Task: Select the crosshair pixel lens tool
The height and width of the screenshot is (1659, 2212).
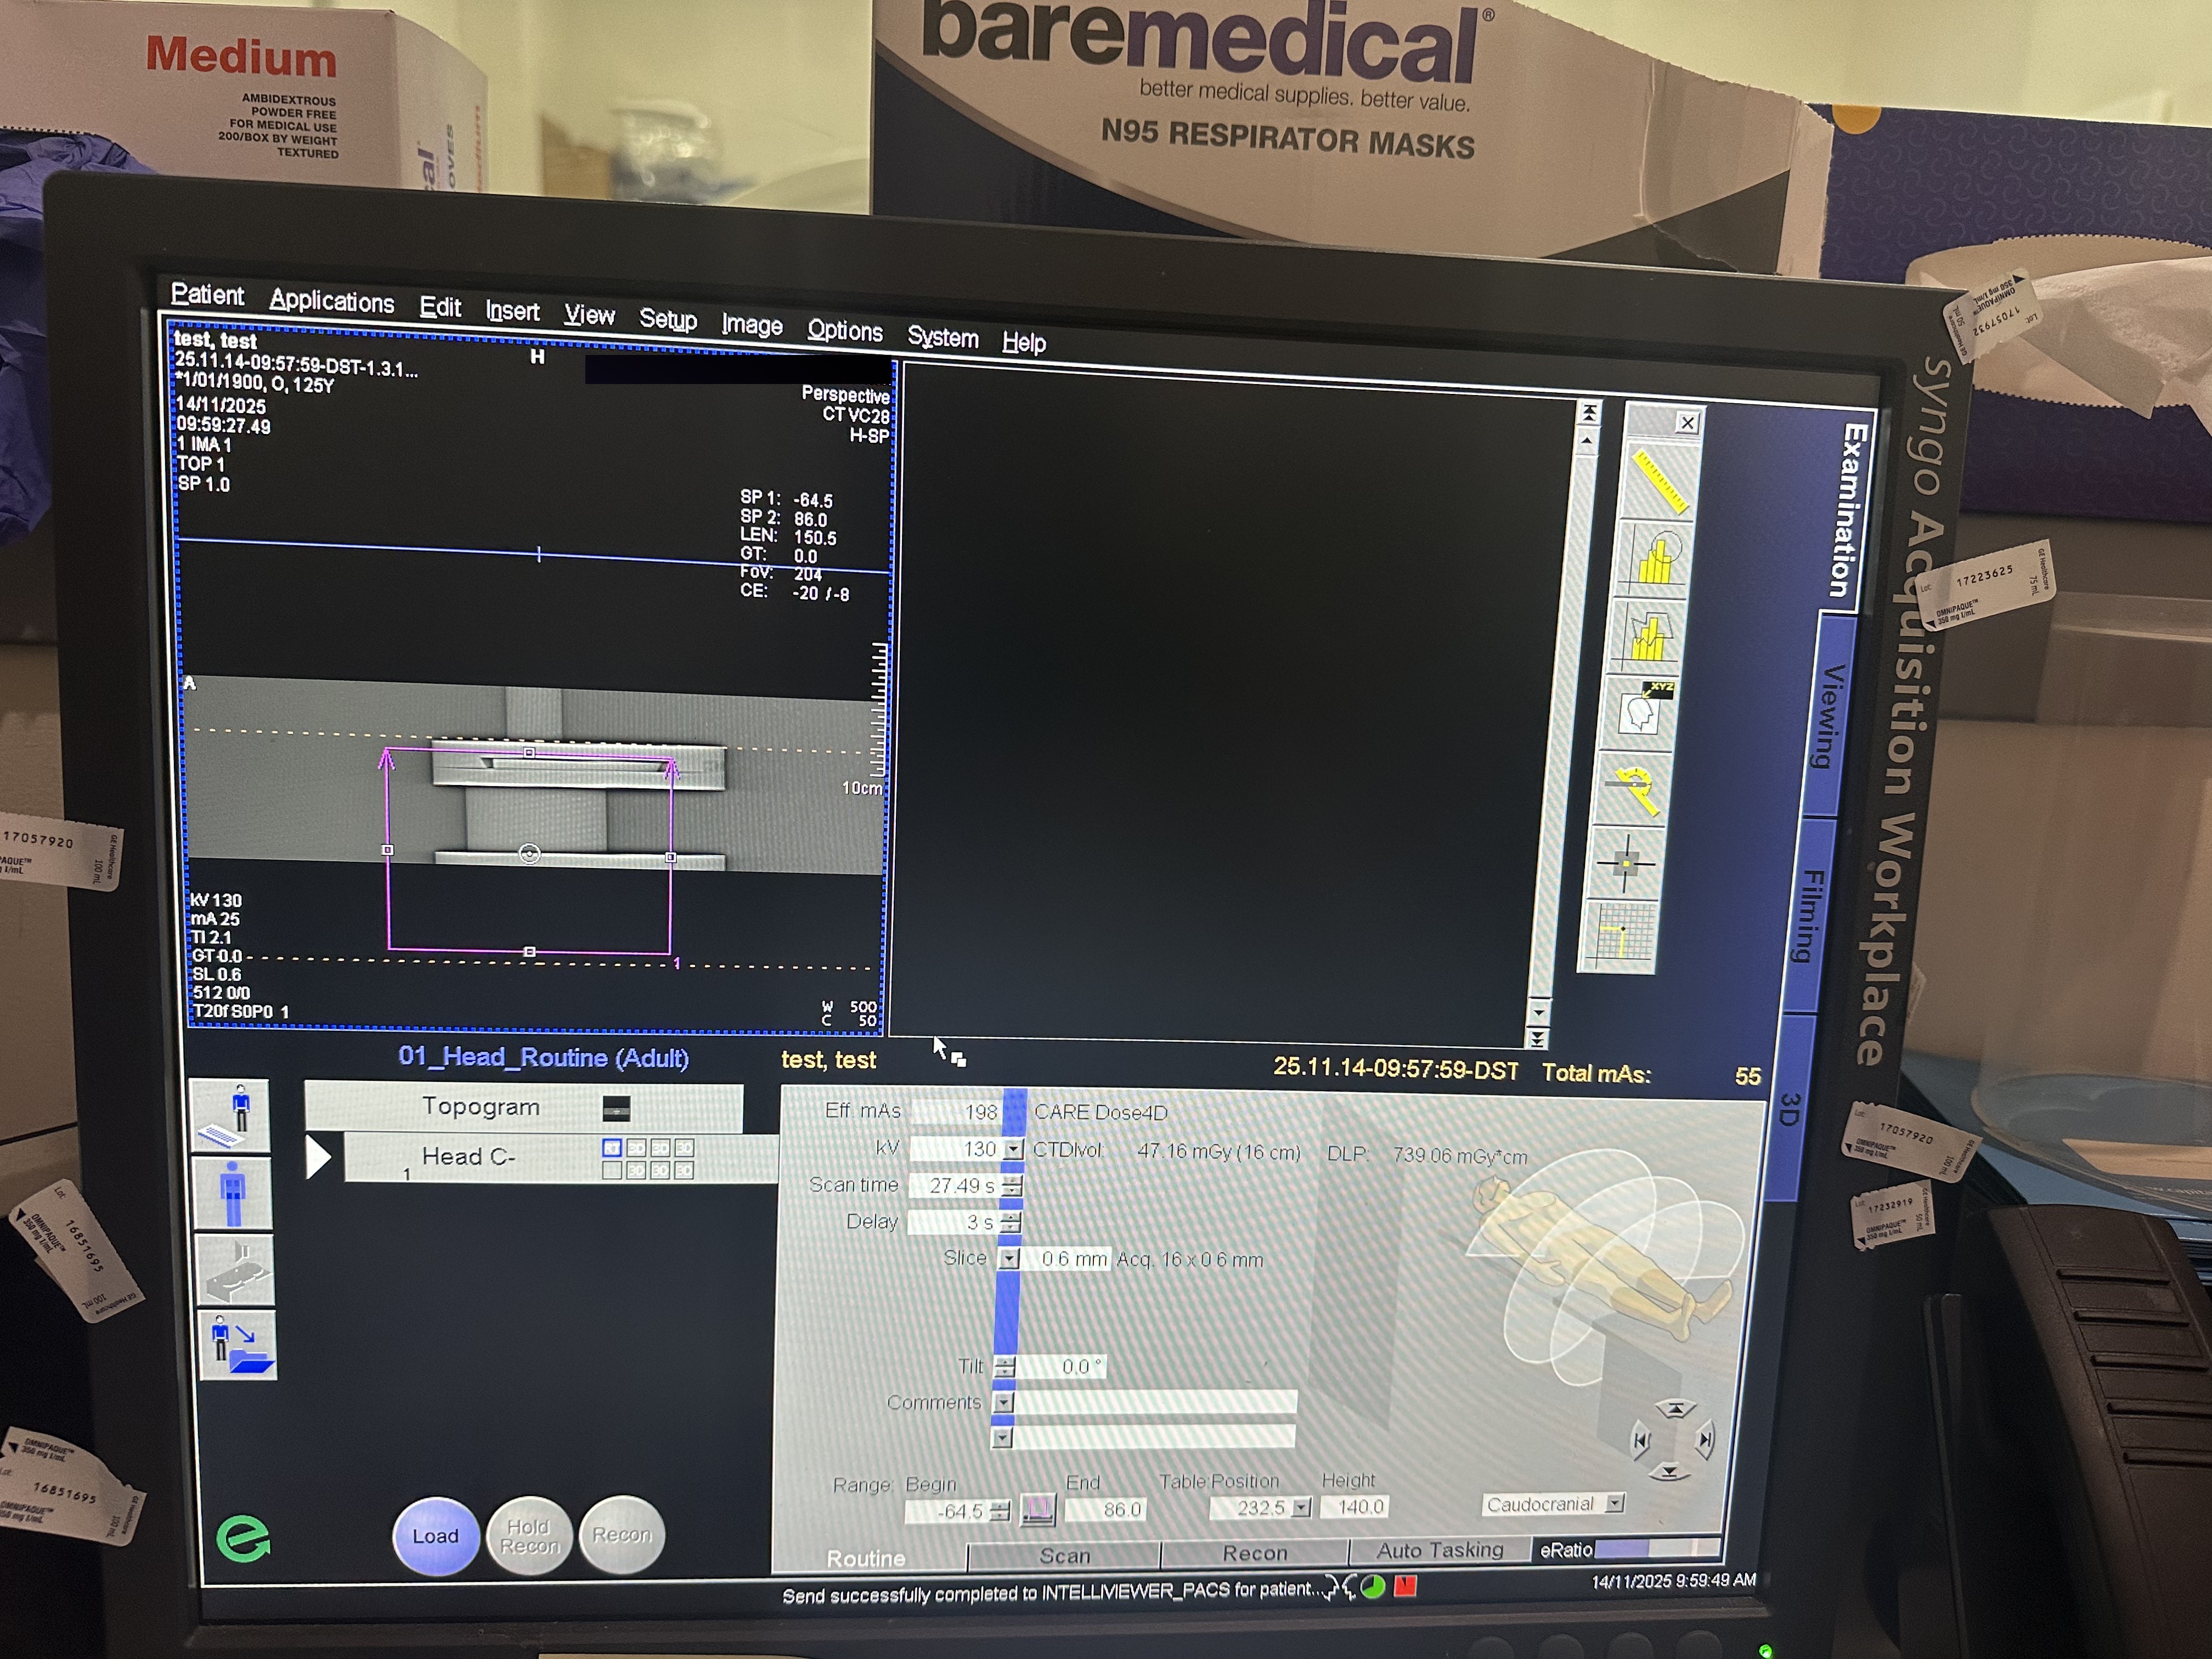Action: 1626,863
